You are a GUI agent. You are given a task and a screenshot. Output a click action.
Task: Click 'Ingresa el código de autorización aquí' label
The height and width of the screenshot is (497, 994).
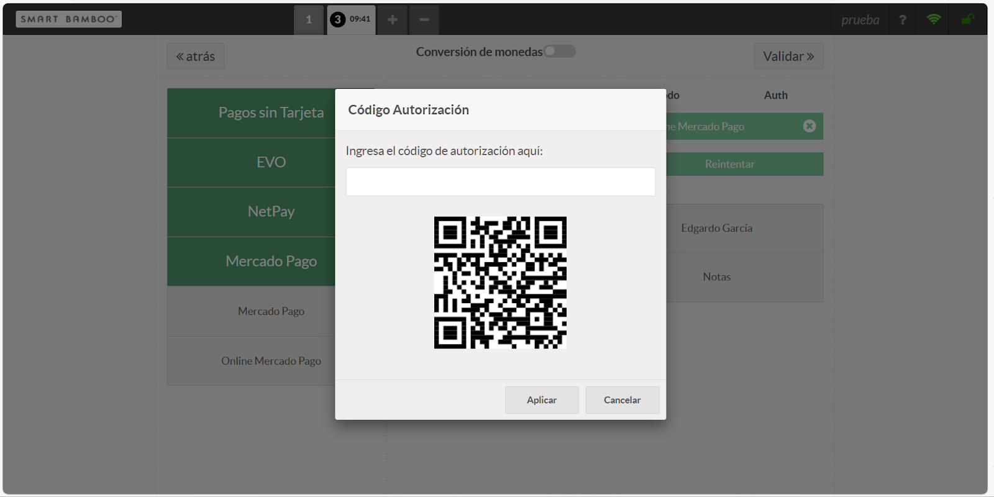(x=444, y=151)
